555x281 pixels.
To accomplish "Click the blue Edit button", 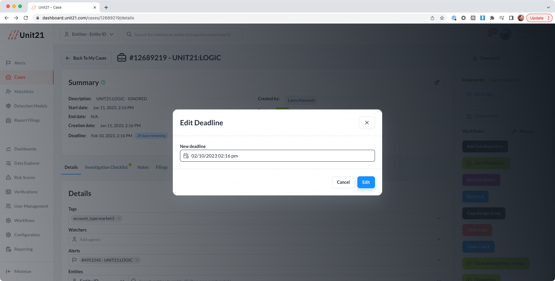I will (x=366, y=182).
